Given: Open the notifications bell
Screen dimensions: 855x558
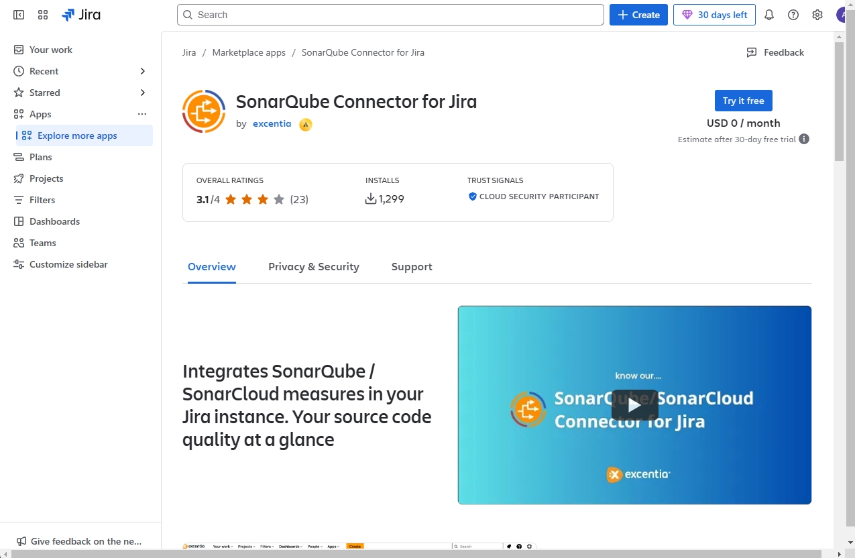Looking at the screenshot, I should pos(769,15).
